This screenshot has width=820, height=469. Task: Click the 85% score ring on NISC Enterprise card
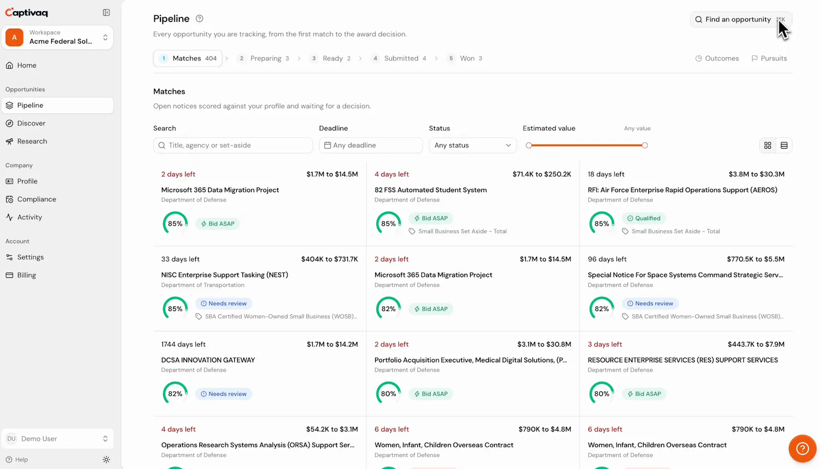tap(175, 309)
